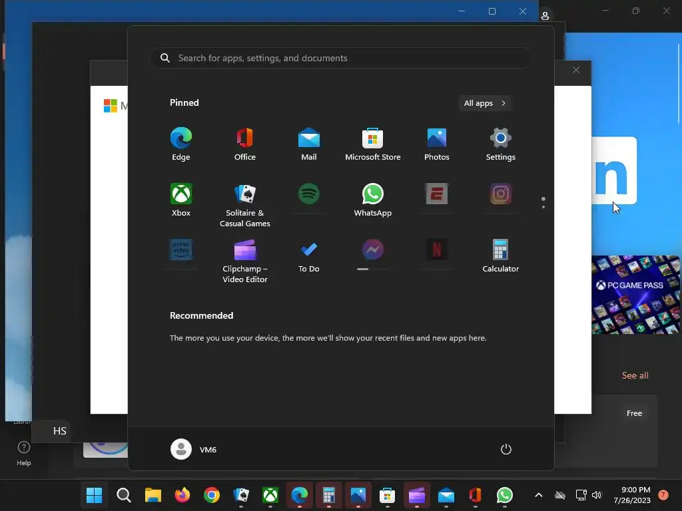Launch Google Chrome from the taskbar
This screenshot has width=682, height=511.
(x=211, y=495)
